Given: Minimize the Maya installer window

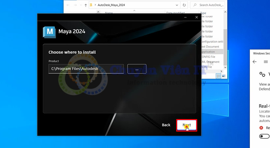Looking at the screenshot, I should (185, 17).
